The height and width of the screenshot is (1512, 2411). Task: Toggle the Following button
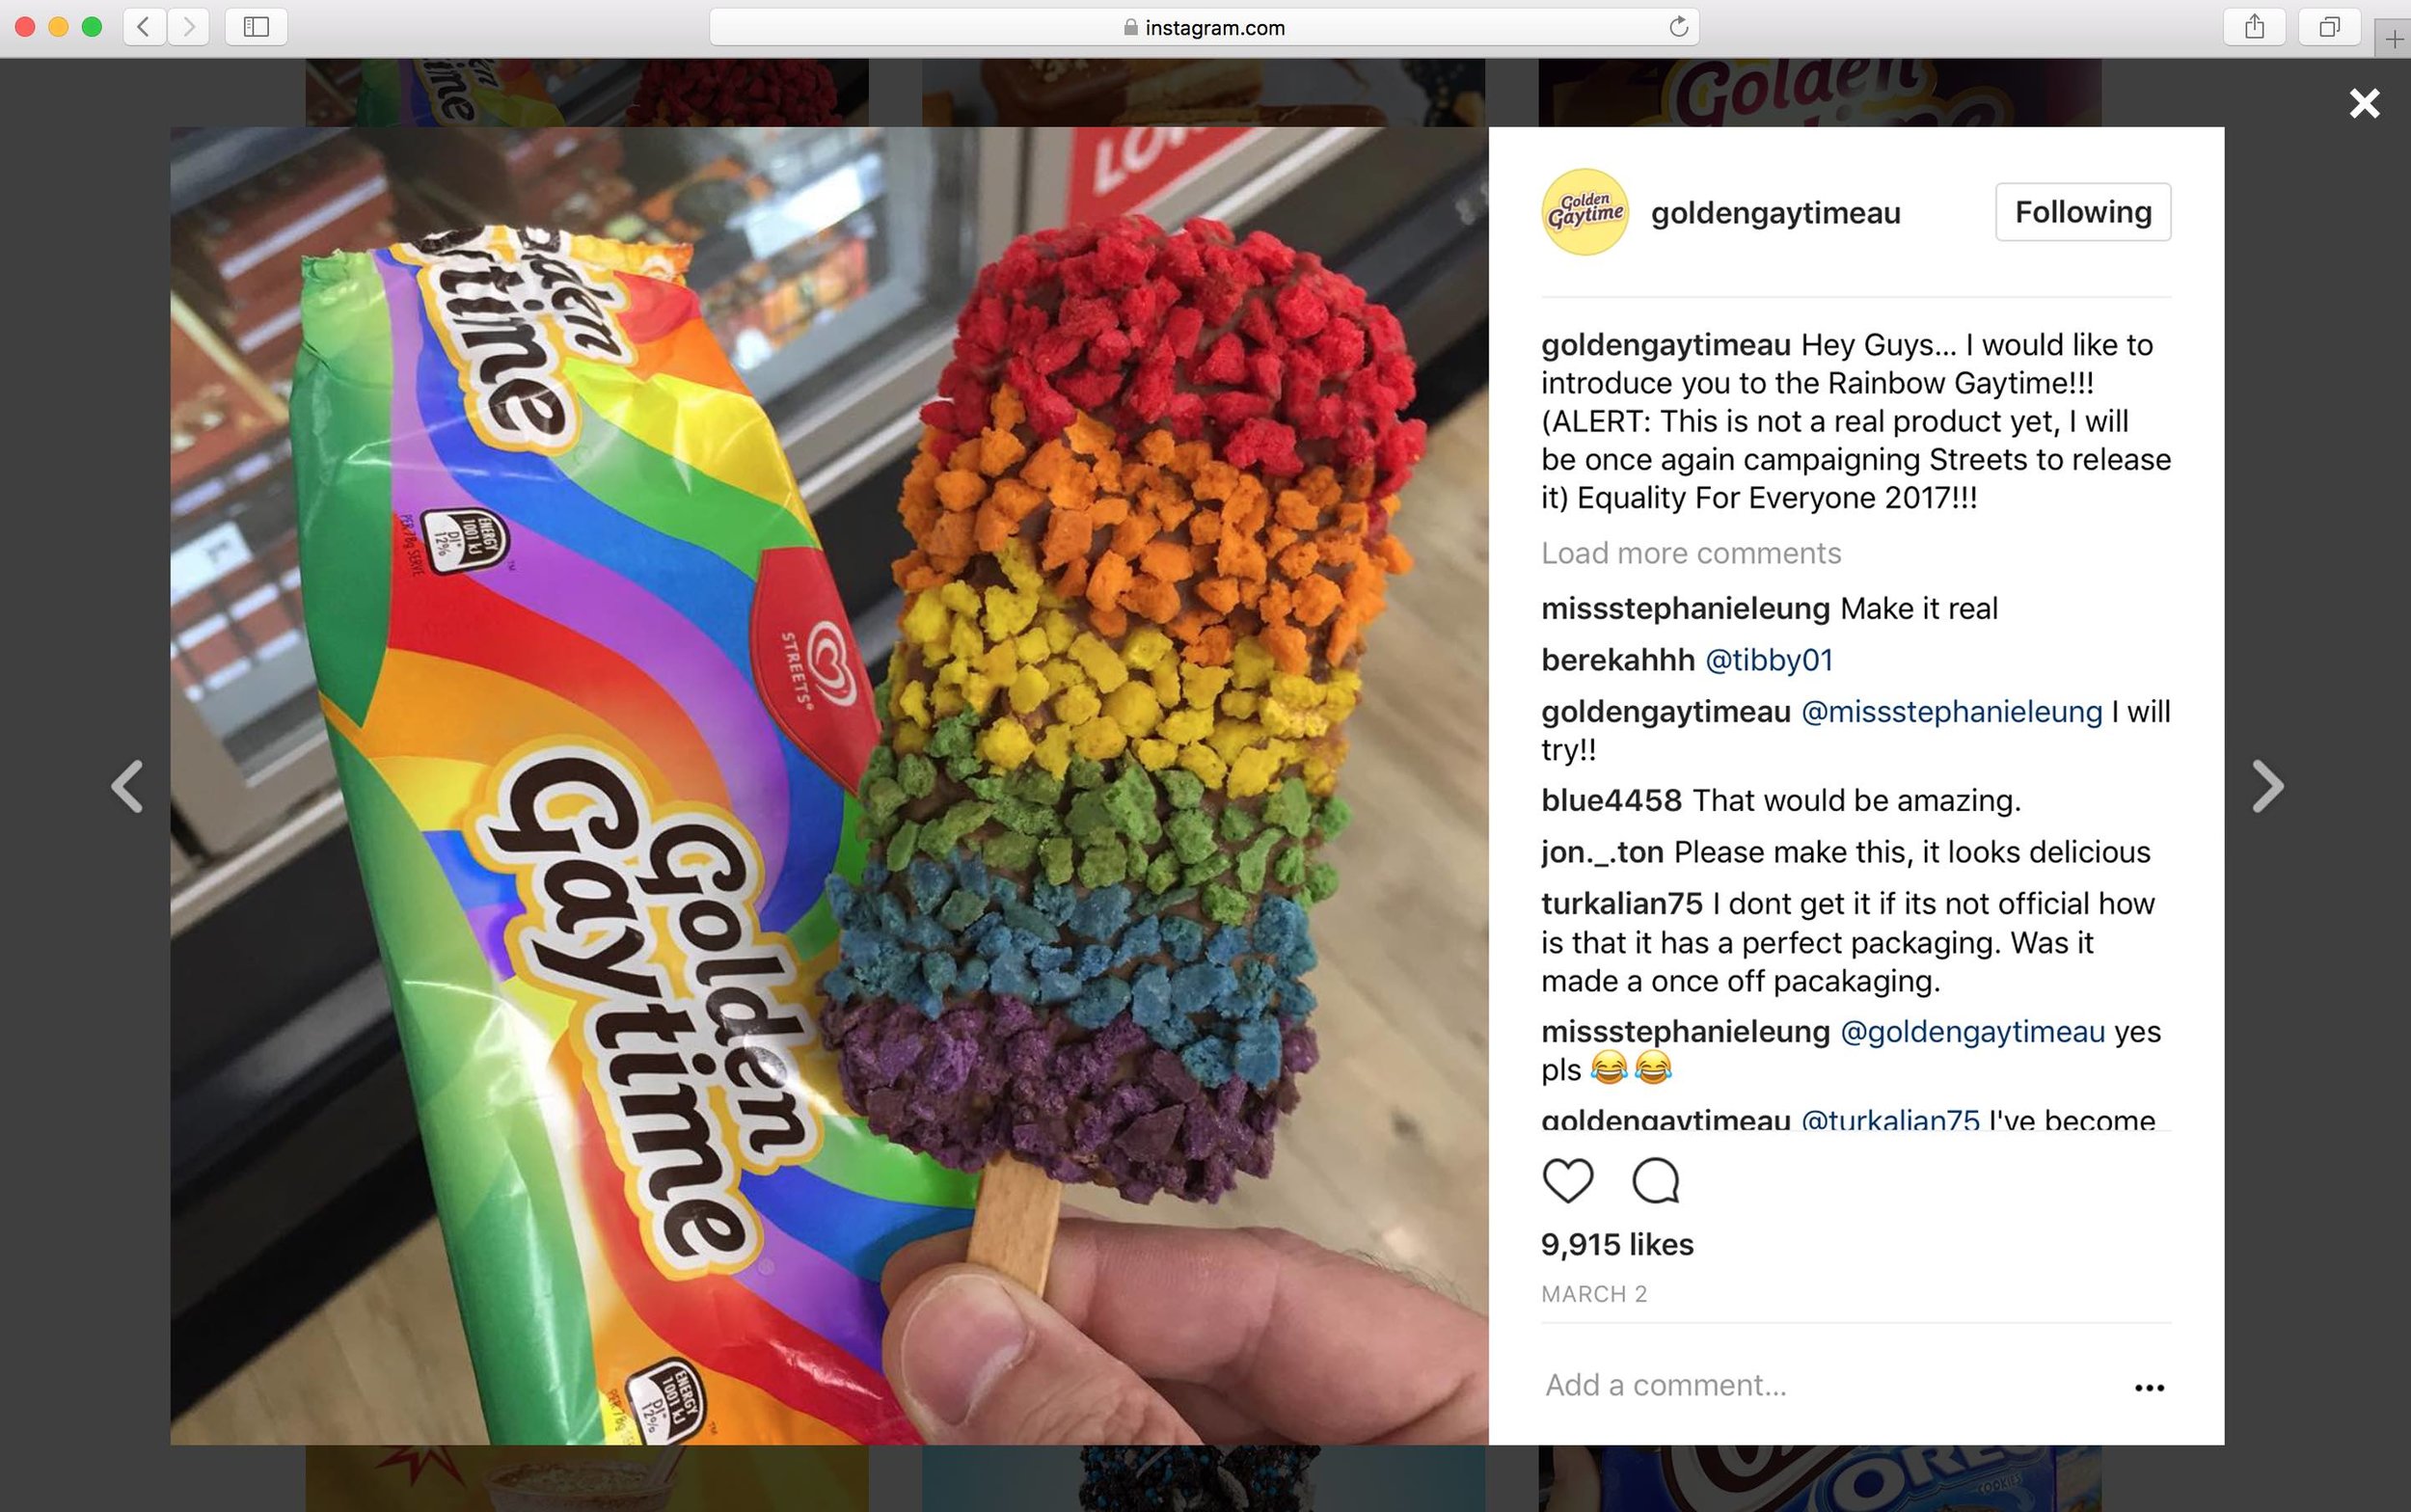click(2083, 212)
